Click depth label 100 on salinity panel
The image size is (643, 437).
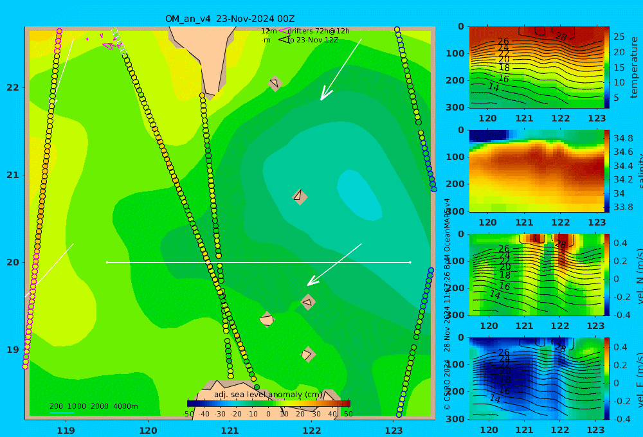click(x=455, y=157)
